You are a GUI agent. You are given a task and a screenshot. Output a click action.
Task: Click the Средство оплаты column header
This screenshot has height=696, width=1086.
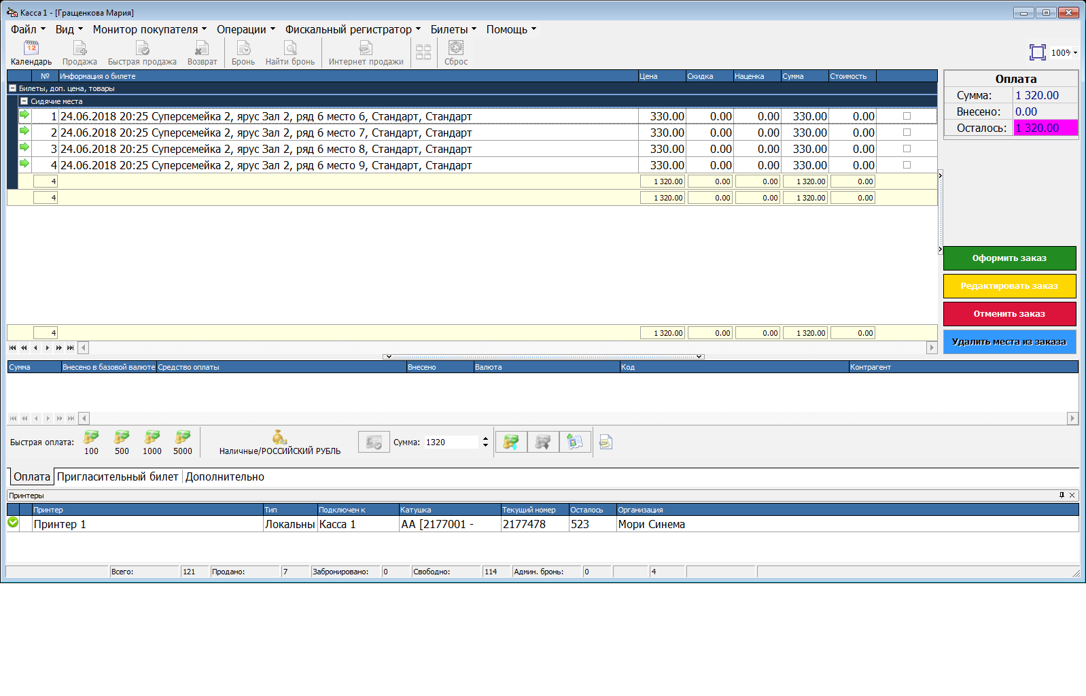(x=281, y=367)
